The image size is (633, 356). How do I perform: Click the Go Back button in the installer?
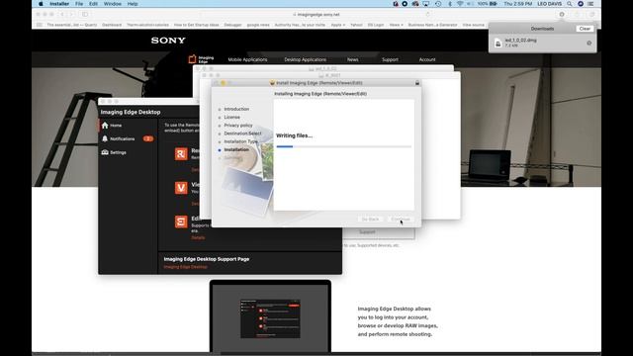point(370,220)
